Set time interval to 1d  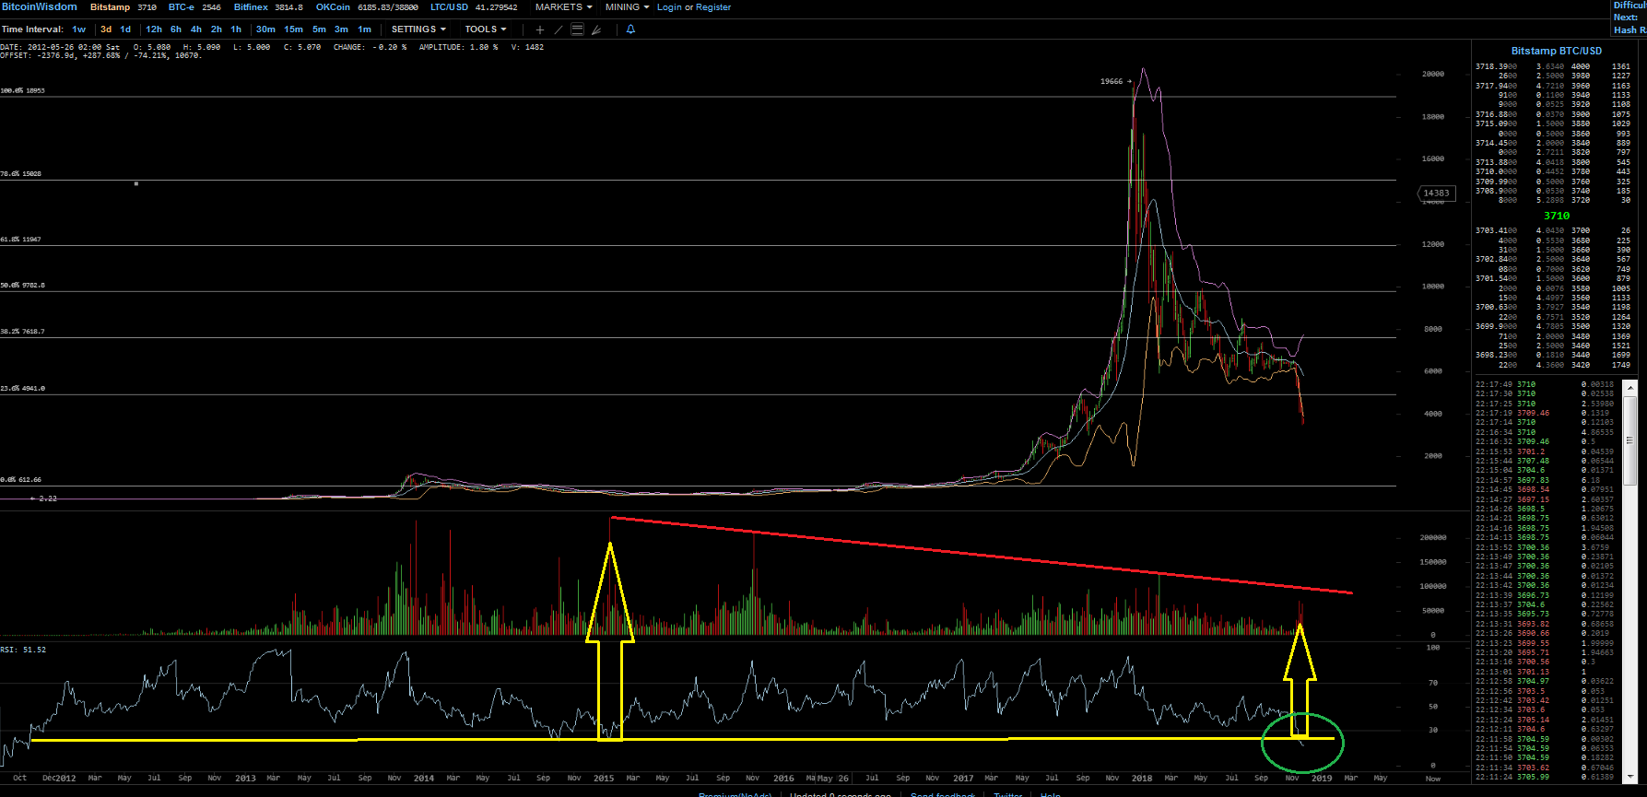pyautogui.click(x=125, y=29)
